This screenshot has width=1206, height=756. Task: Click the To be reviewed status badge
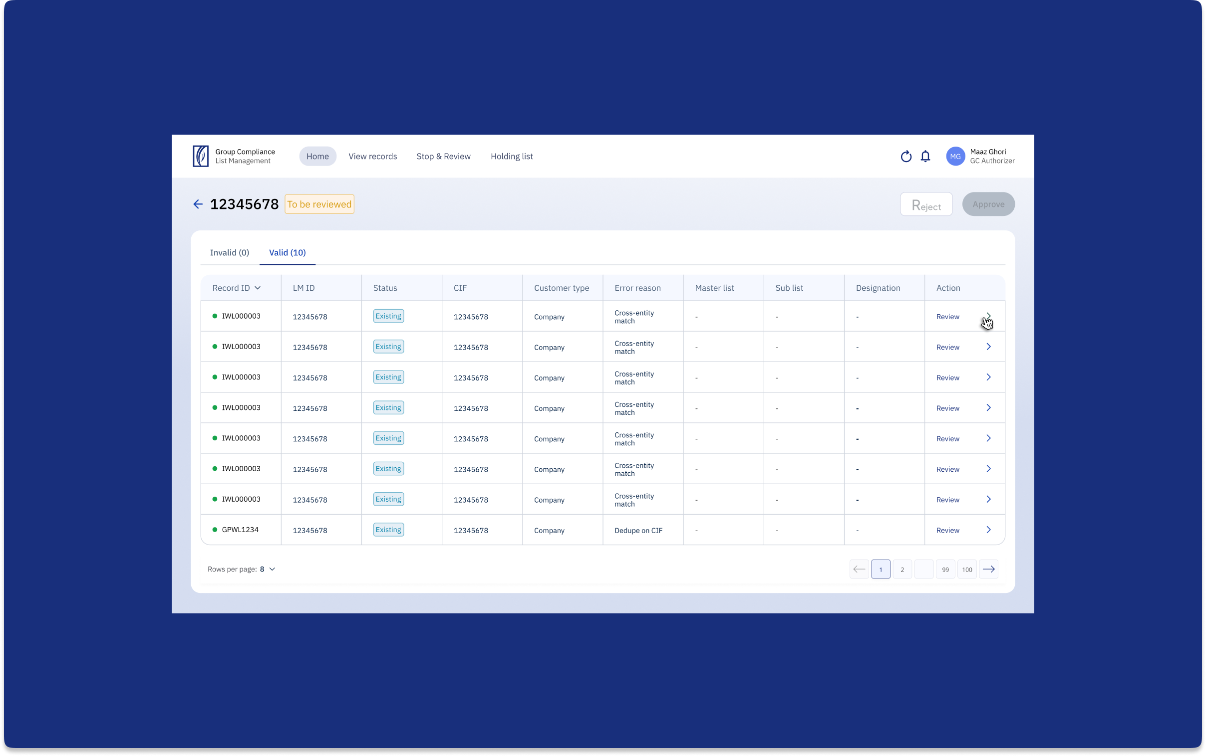pos(319,204)
